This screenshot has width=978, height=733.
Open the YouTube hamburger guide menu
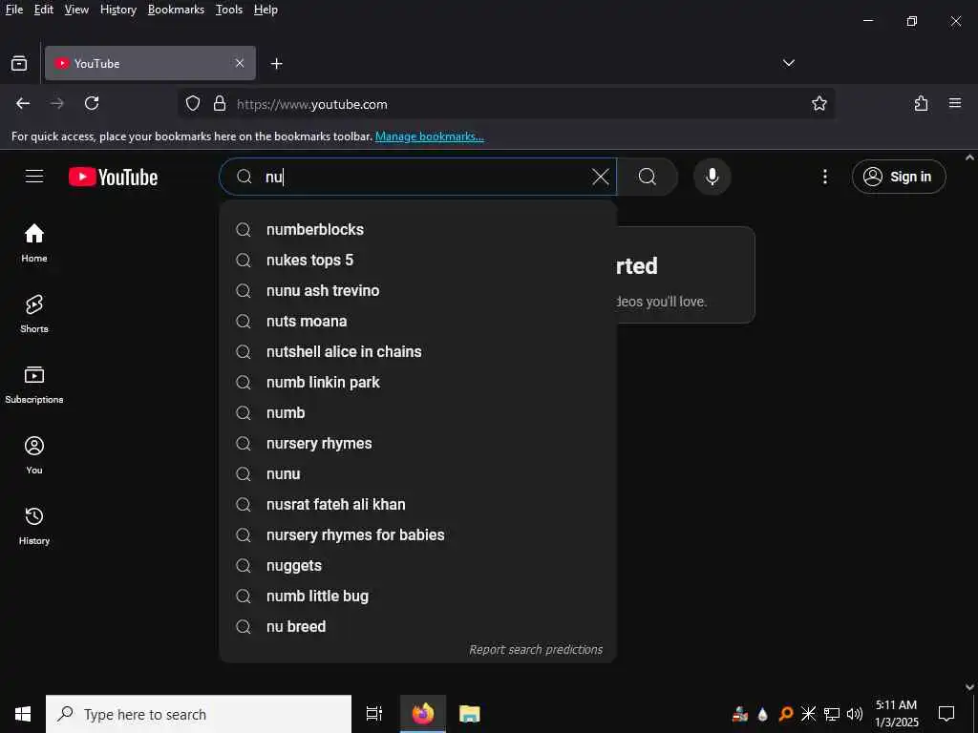pyautogui.click(x=34, y=177)
